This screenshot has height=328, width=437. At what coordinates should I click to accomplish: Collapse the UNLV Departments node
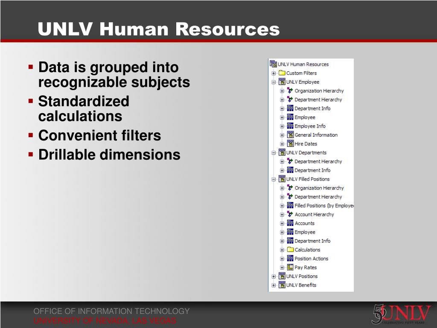point(274,153)
